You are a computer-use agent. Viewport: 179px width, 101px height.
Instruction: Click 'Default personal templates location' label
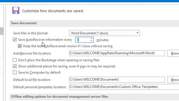(x=40, y=87)
